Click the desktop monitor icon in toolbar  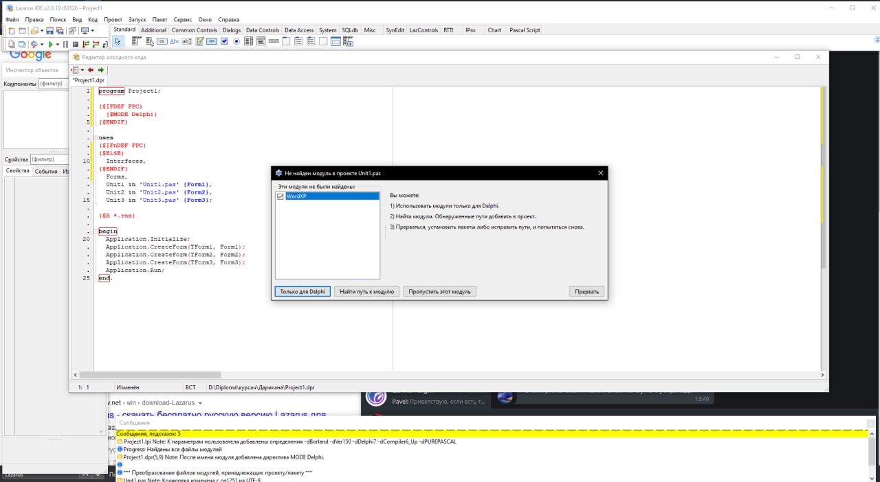(85, 31)
